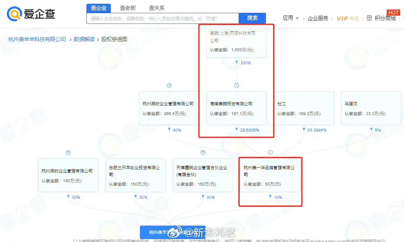This screenshot has width=404, height=242.
Task: Expand the lower-row 杭州辰时企业管理有限公司 plus icon
Action: pos(68,153)
